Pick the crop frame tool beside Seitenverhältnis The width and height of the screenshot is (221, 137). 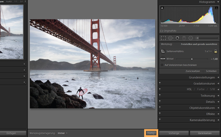point(163,51)
